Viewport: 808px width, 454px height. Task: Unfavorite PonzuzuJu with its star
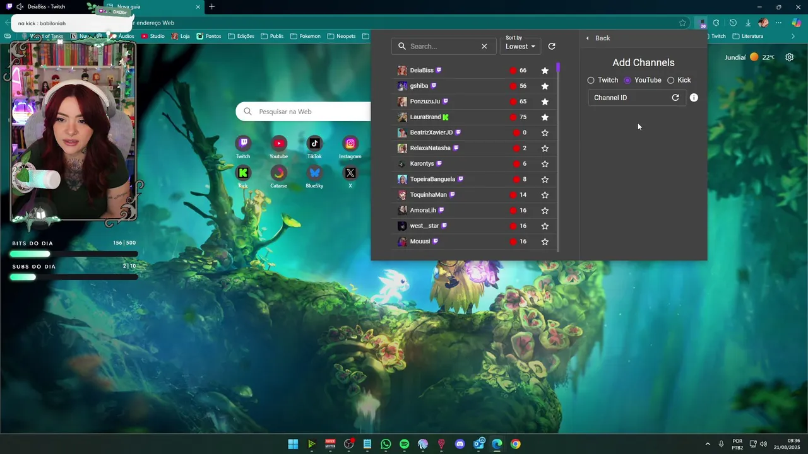545,102
